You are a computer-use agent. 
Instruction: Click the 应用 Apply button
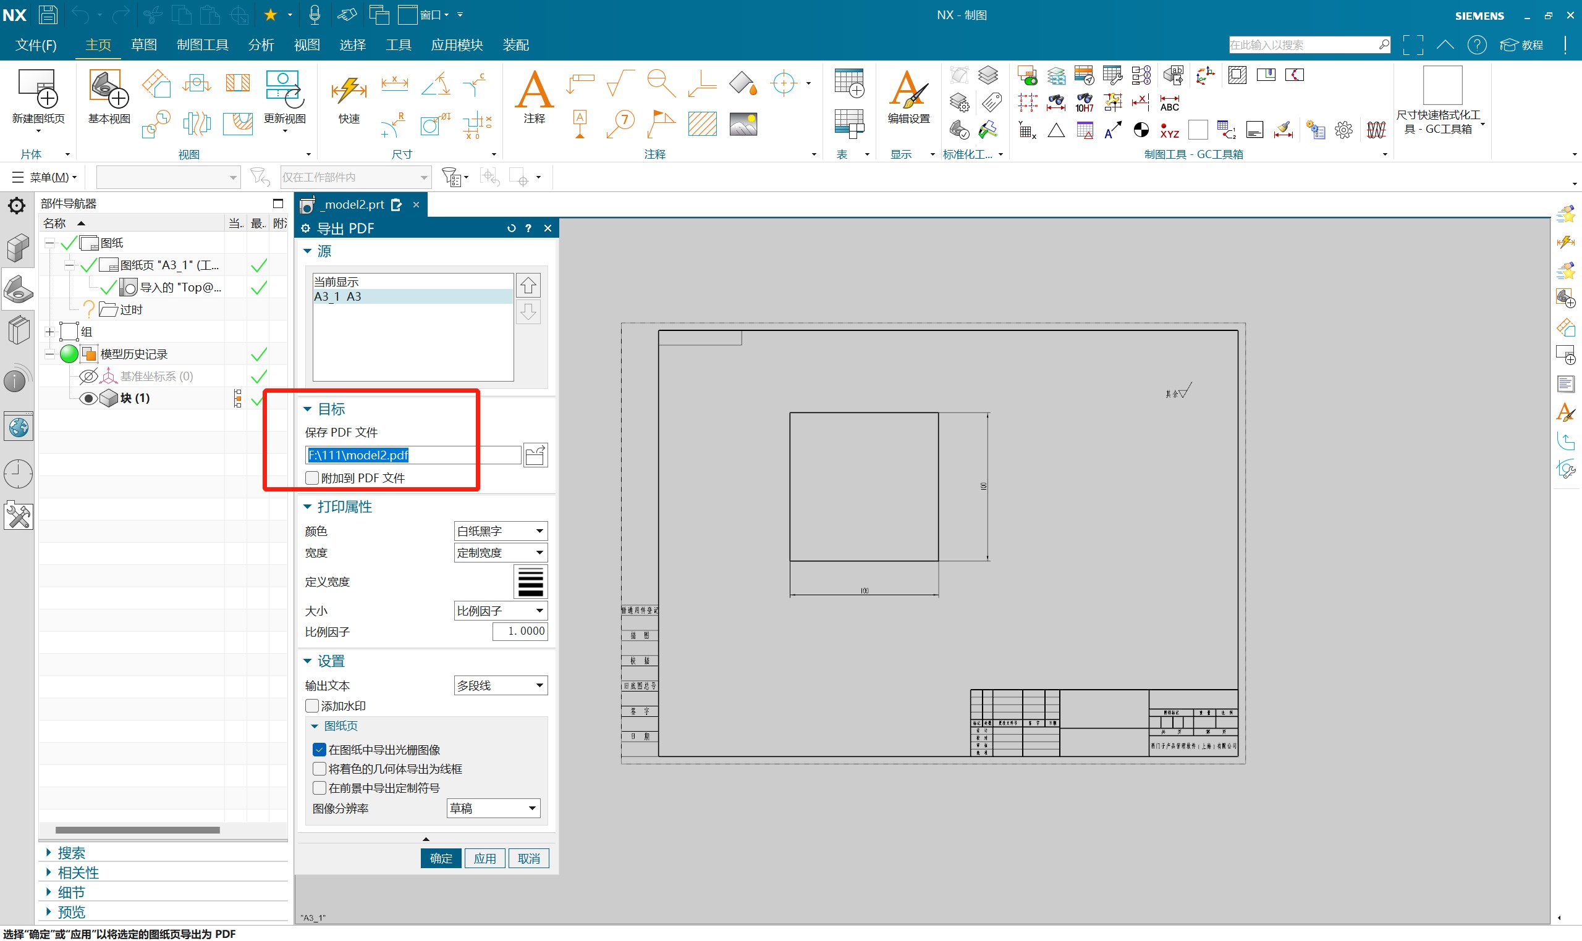(x=485, y=858)
